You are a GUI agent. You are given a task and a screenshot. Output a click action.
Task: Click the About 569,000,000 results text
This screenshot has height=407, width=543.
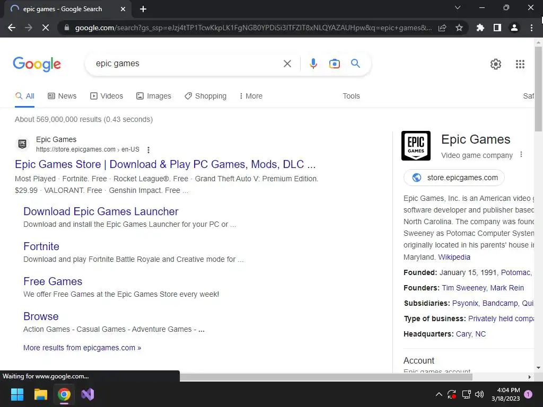click(x=83, y=119)
